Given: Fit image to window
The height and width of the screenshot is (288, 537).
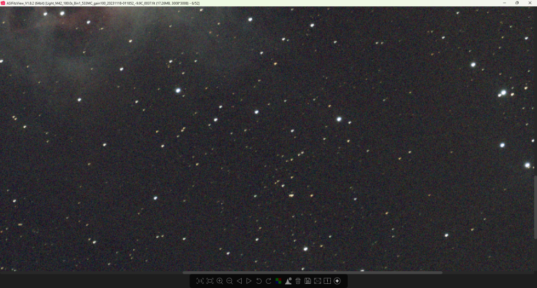Looking at the screenshot, I should (x=210, y=281).
